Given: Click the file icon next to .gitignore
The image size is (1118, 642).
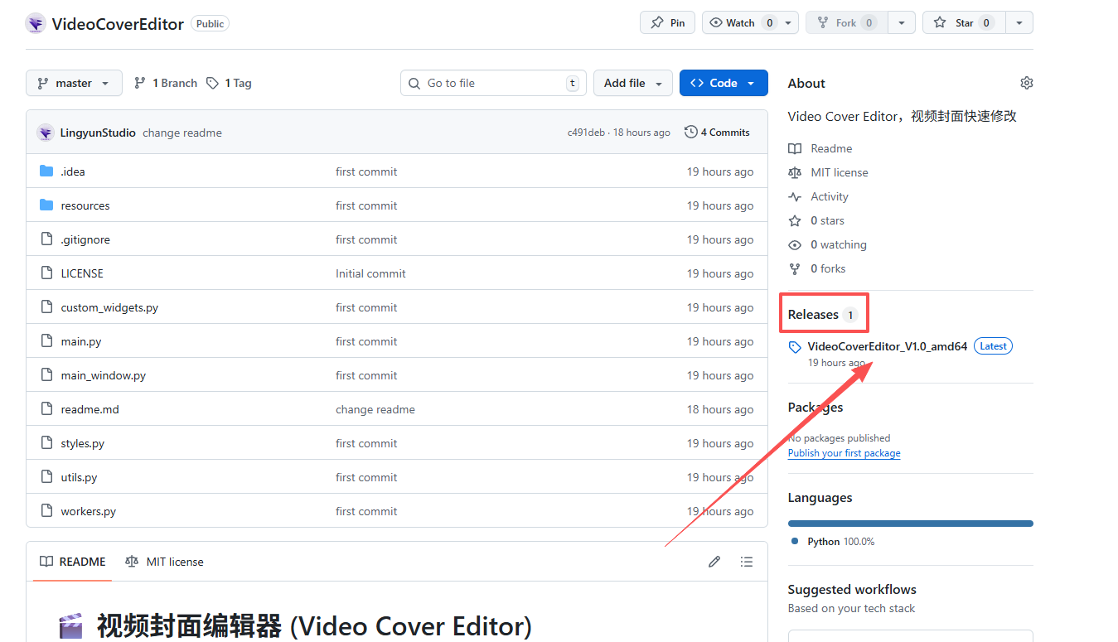Looking at the screenshot, I should pyautogui.click(x=46, y=239).
